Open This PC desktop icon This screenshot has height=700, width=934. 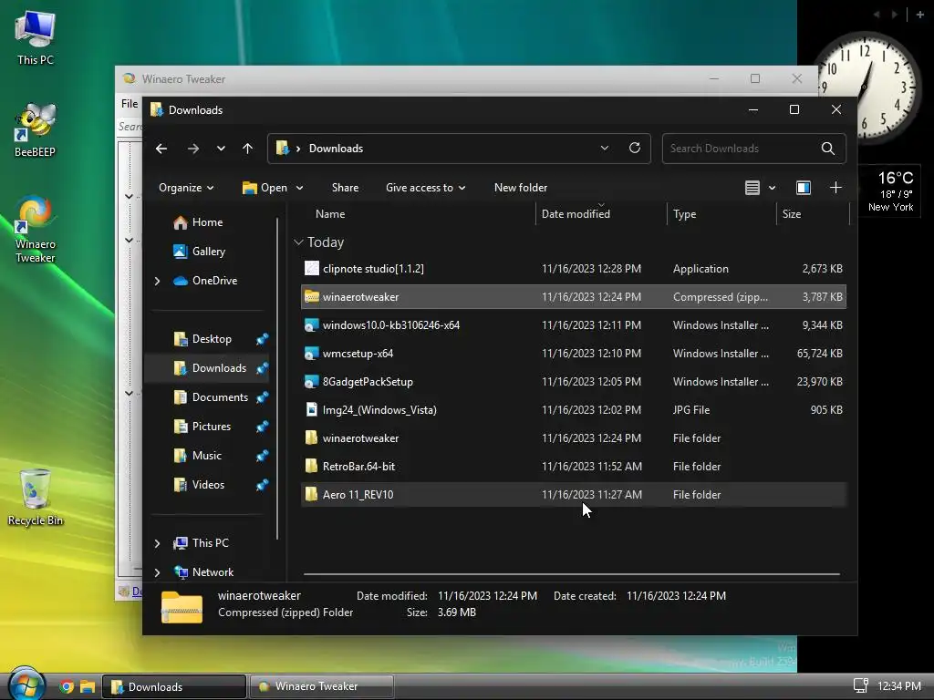(36, 38)
